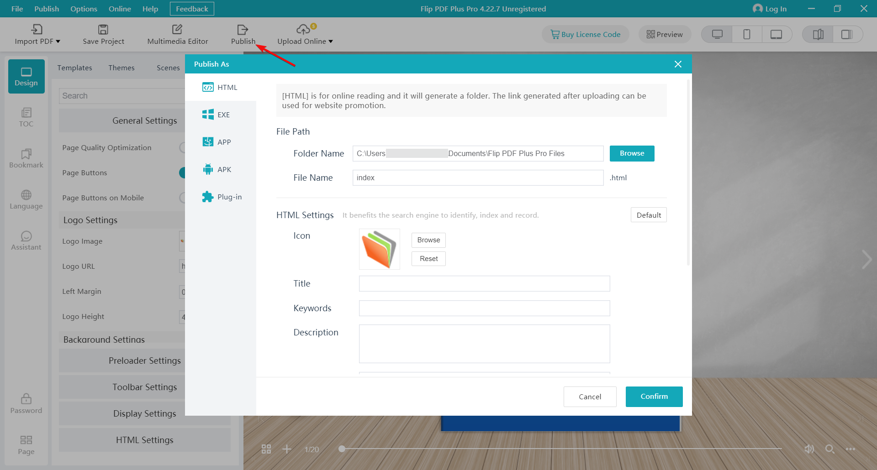Open more options ellipsis in preview
This screenshot has width=877, height=470.
851,449
